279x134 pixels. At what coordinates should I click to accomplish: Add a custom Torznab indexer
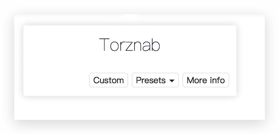(x=109, y=80)
